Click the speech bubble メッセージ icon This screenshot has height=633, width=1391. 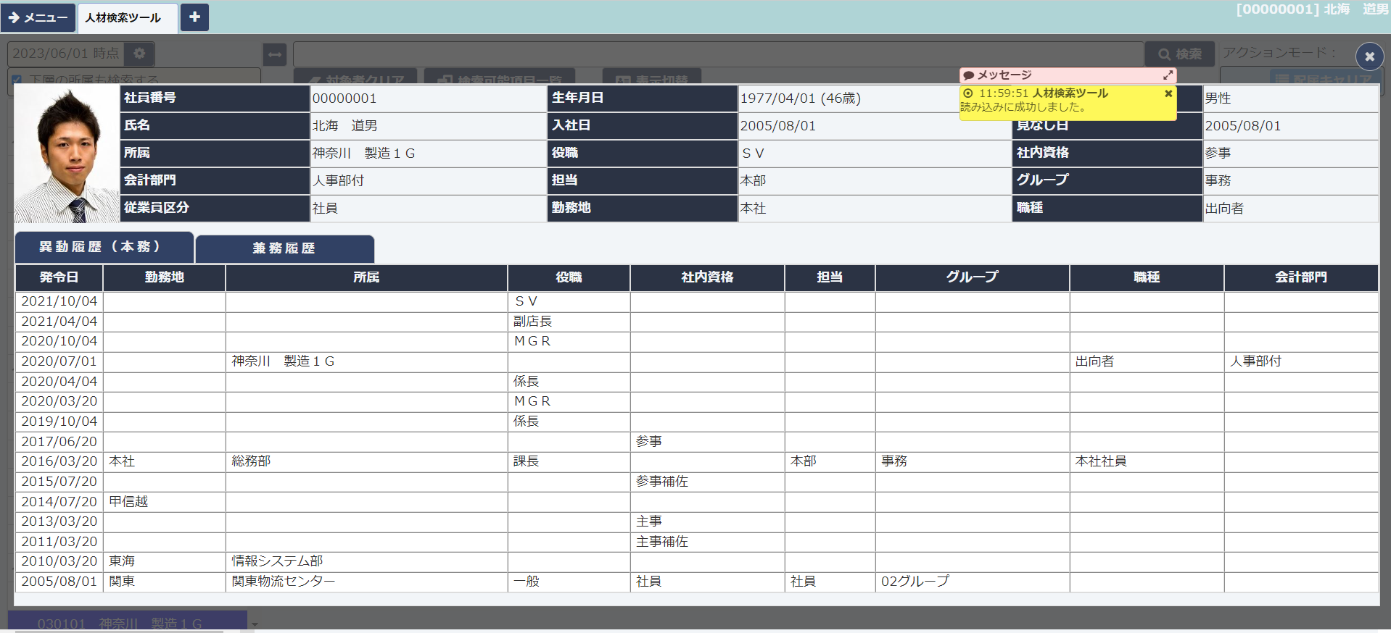pyautogui.click(x=968, y=75)
